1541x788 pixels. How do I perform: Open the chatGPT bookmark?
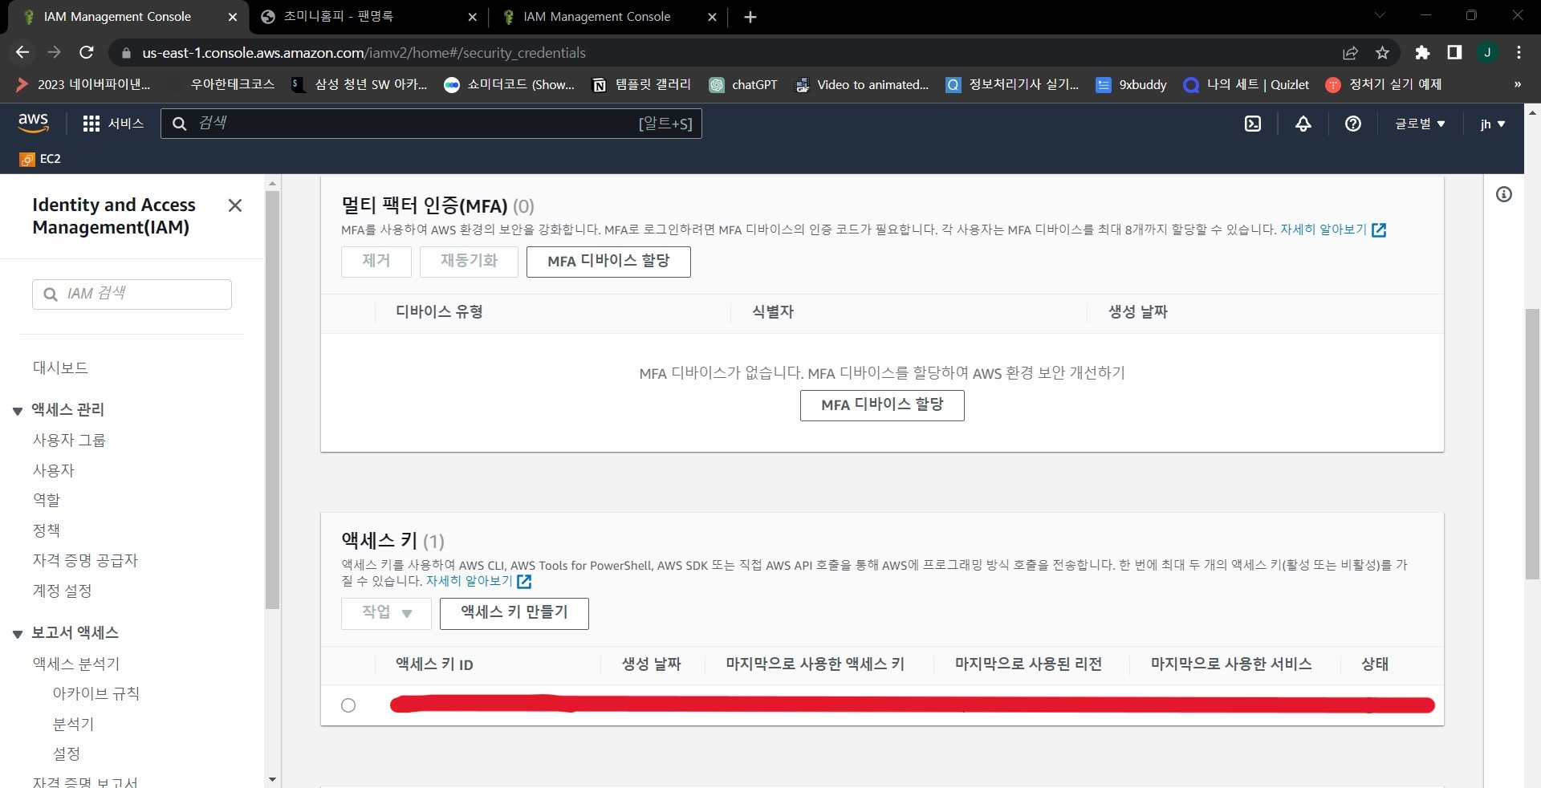tap(743, 84)
